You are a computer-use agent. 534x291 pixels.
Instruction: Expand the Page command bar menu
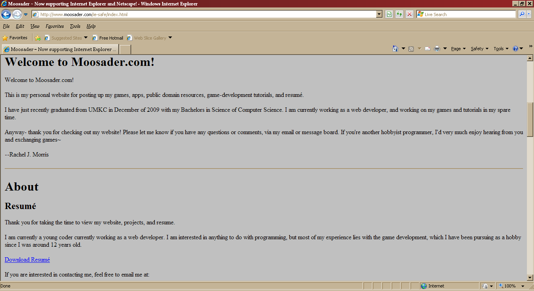pyautogui.click(x=458, y=49)
